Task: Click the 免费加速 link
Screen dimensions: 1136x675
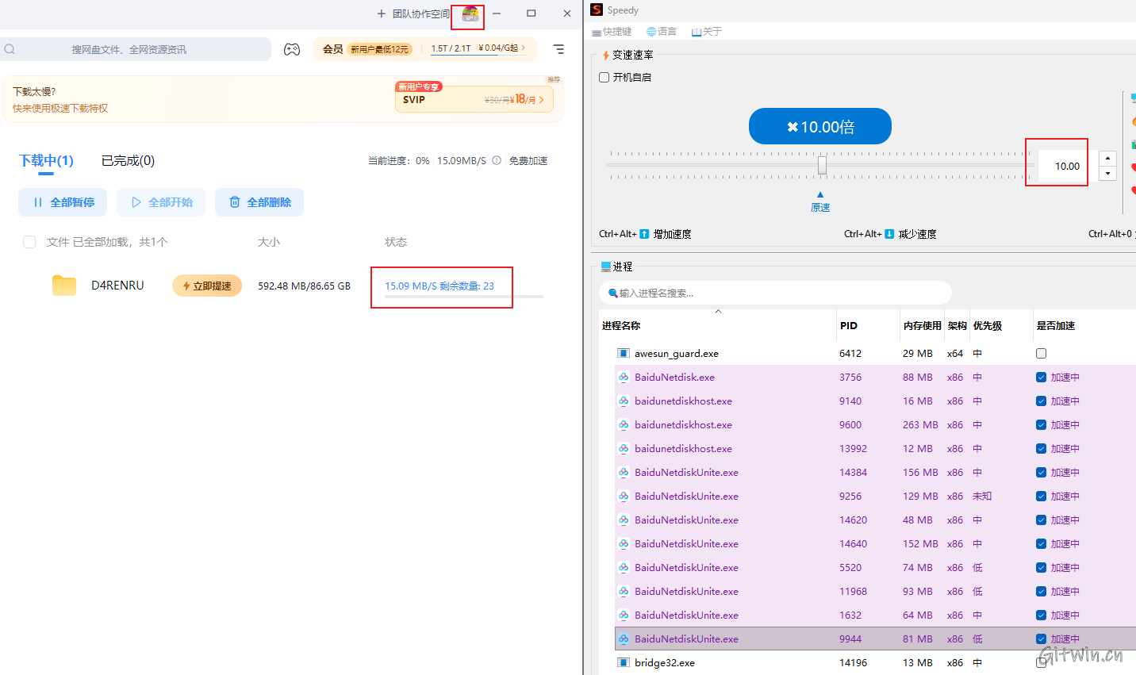Action: (x=528, y=161)
